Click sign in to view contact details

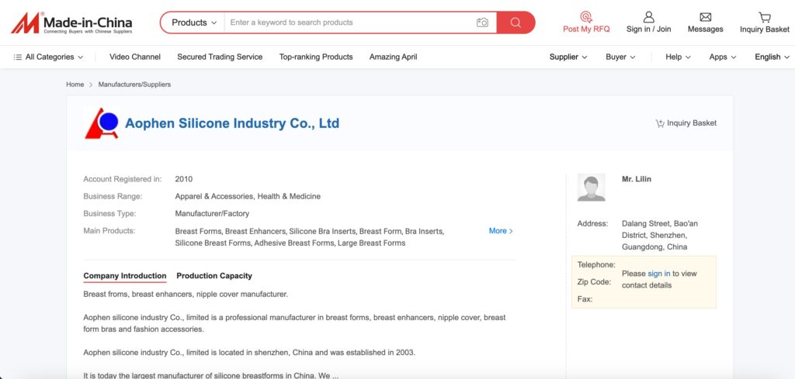click(658, 274)
